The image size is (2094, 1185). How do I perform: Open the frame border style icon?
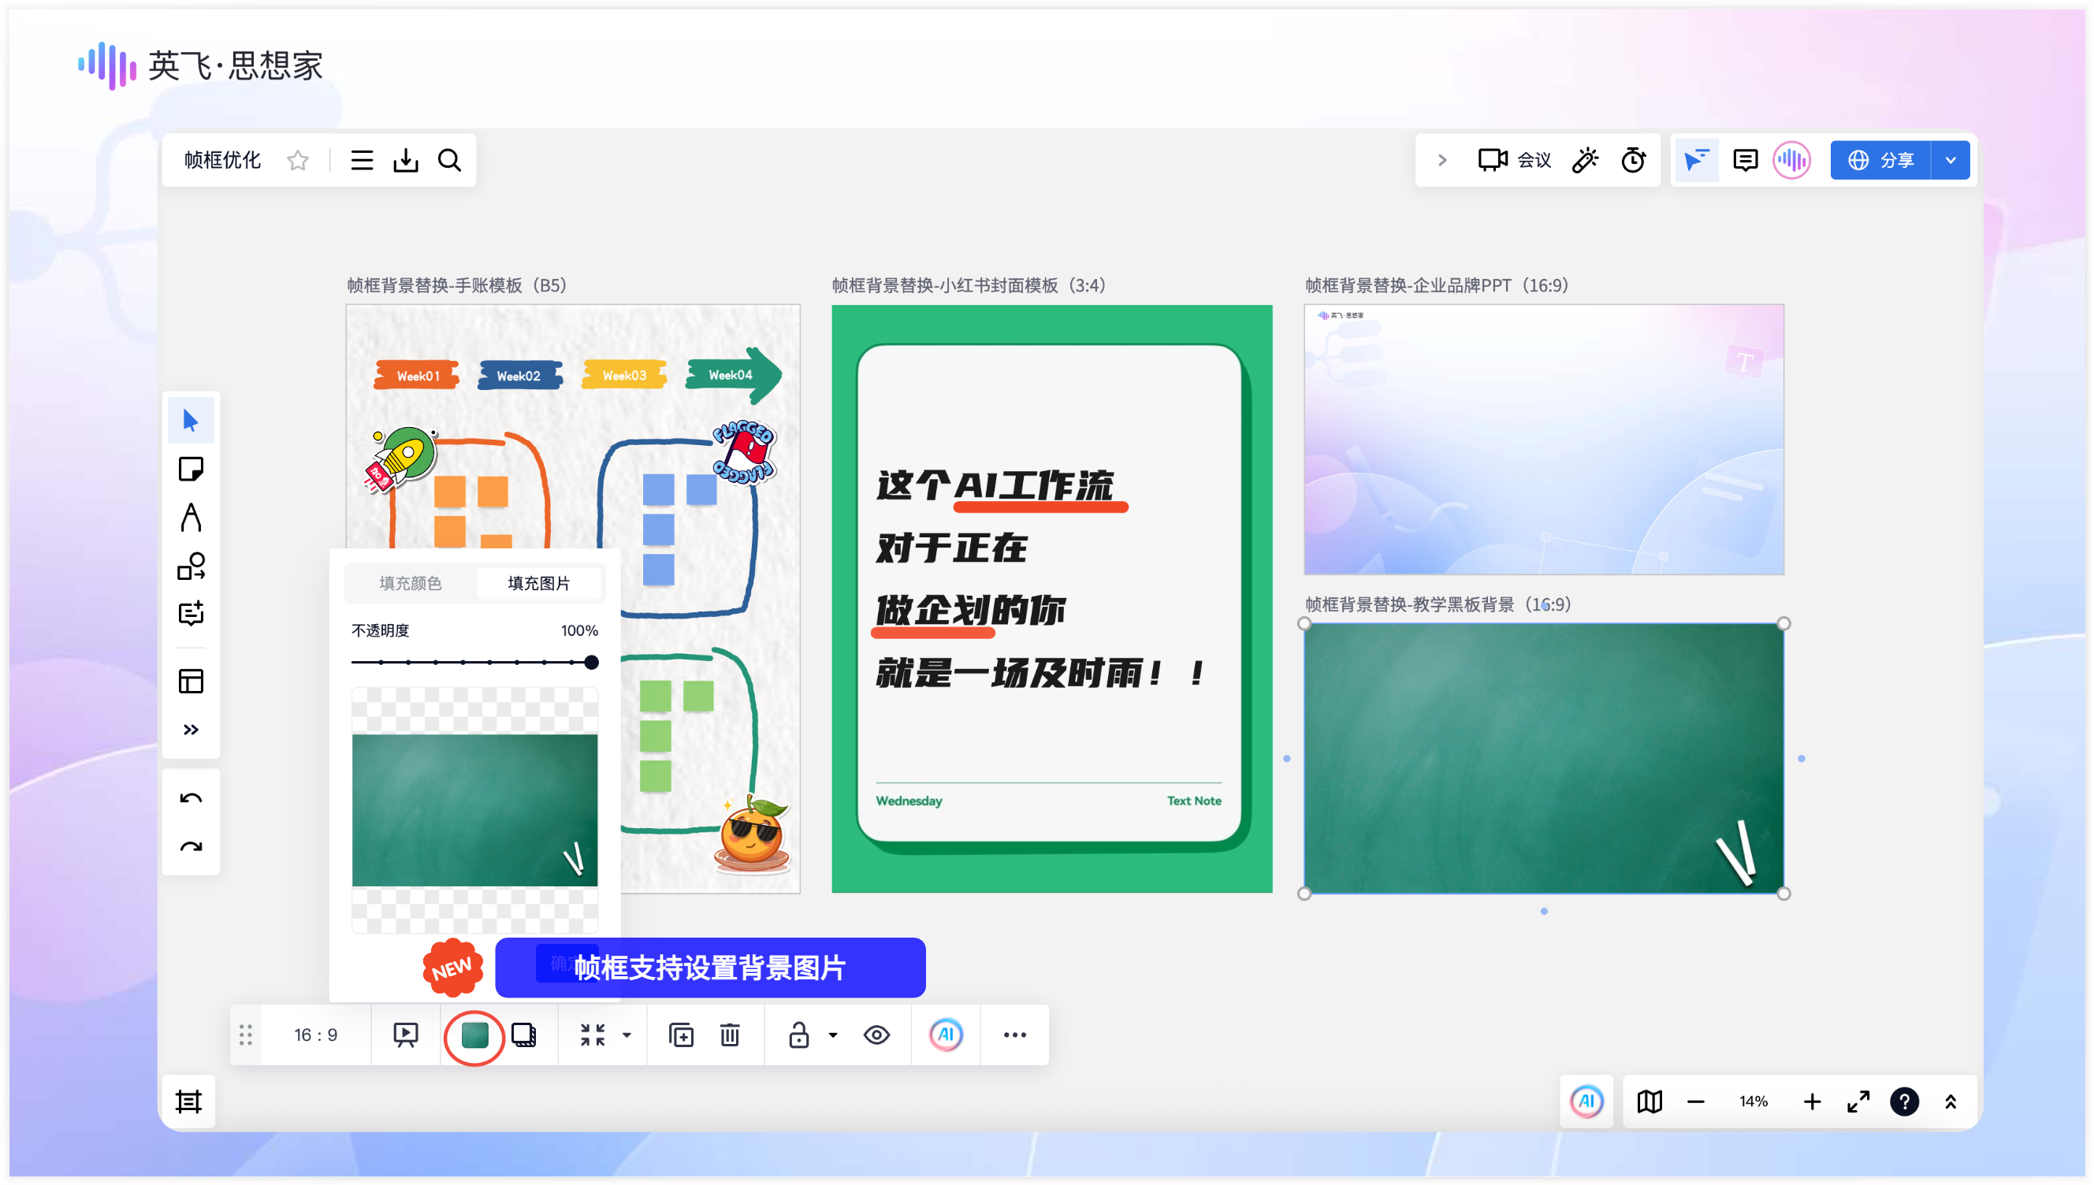click(524, 1035)
